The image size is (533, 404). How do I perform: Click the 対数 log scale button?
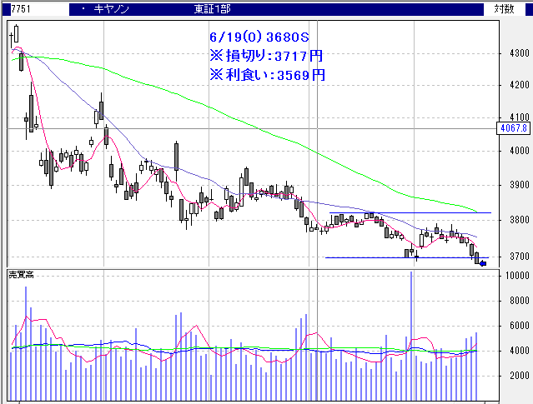pos(503,8)
